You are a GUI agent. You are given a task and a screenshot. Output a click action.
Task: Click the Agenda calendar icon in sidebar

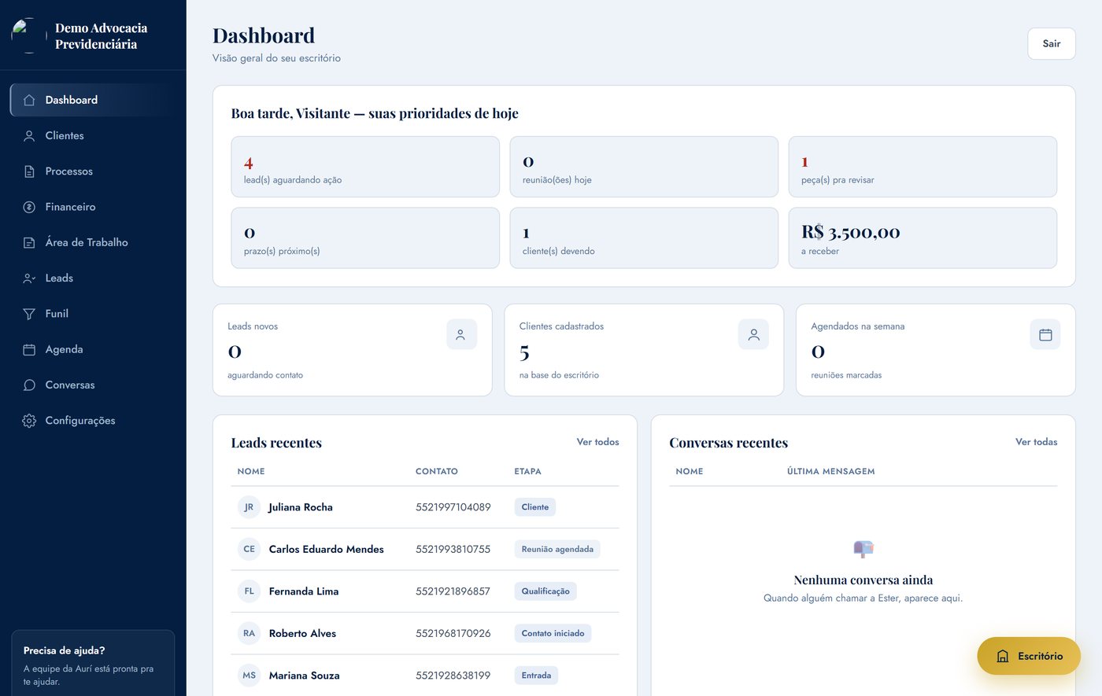(29, 349)
